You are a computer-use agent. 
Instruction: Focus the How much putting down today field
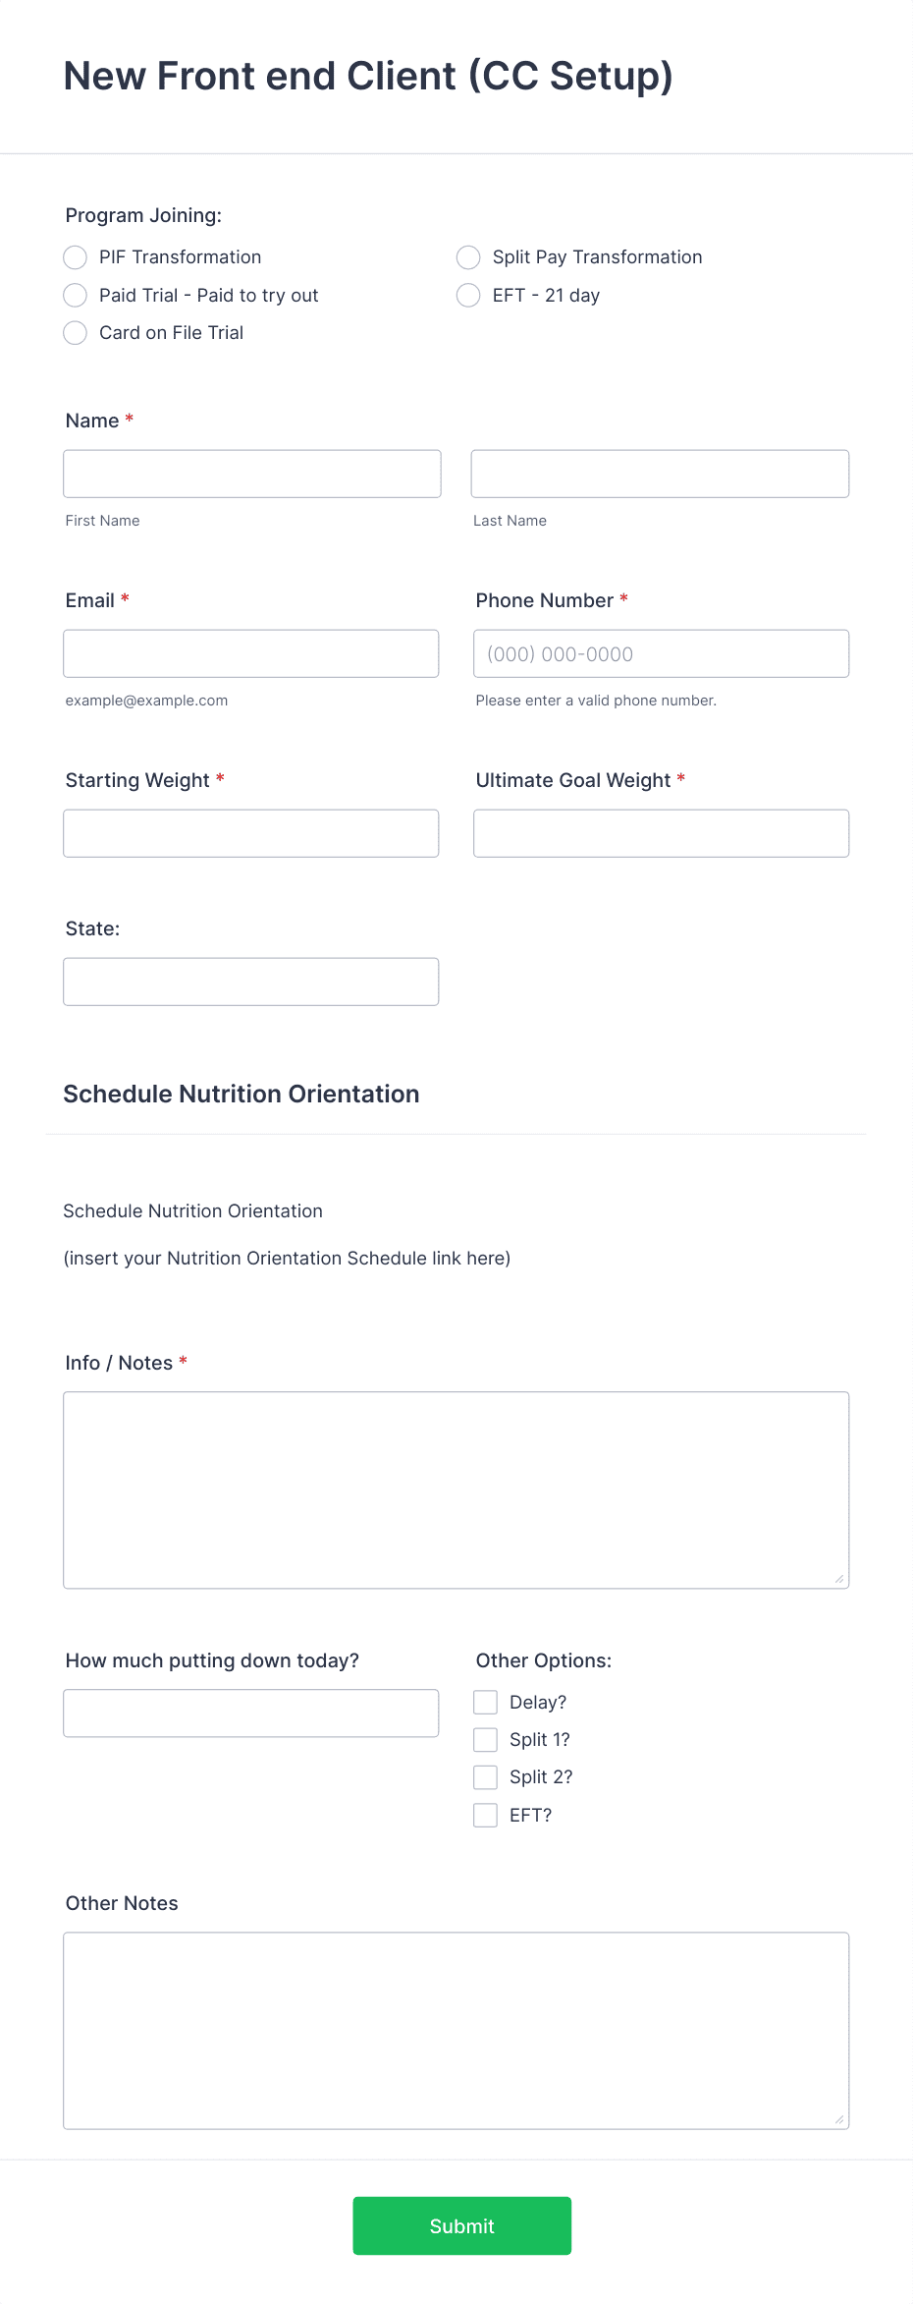pos(251,1713)
